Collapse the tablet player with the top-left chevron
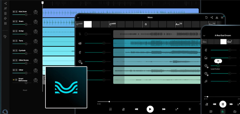Viewport: 240px width, 114px height. point(78,17)
